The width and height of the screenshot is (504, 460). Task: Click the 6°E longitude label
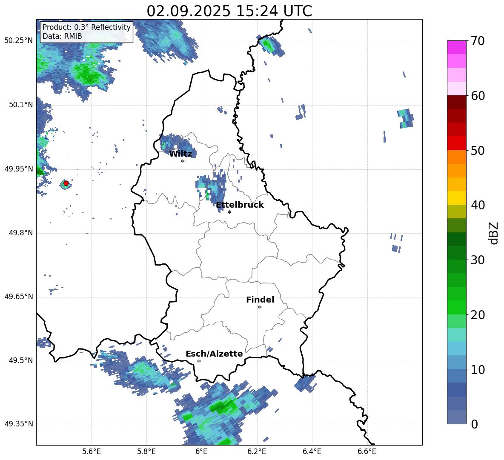pos(201,452)
